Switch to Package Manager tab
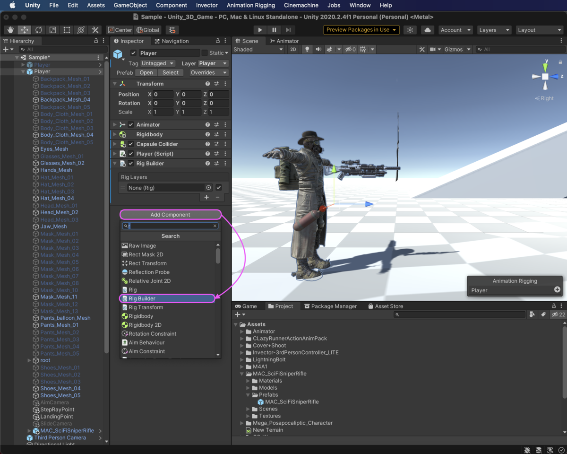 [330, 306]
